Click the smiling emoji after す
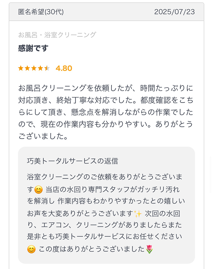213x269 pixels. pos(38,190)
